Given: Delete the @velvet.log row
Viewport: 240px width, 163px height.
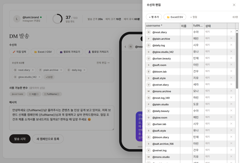Looking at the screenshot, I should pos(231,150).
